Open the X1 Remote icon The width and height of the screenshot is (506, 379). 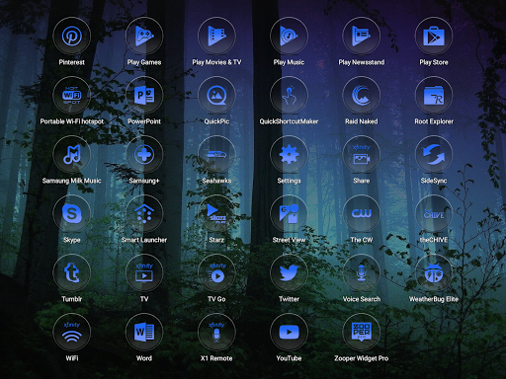[216, 332]
